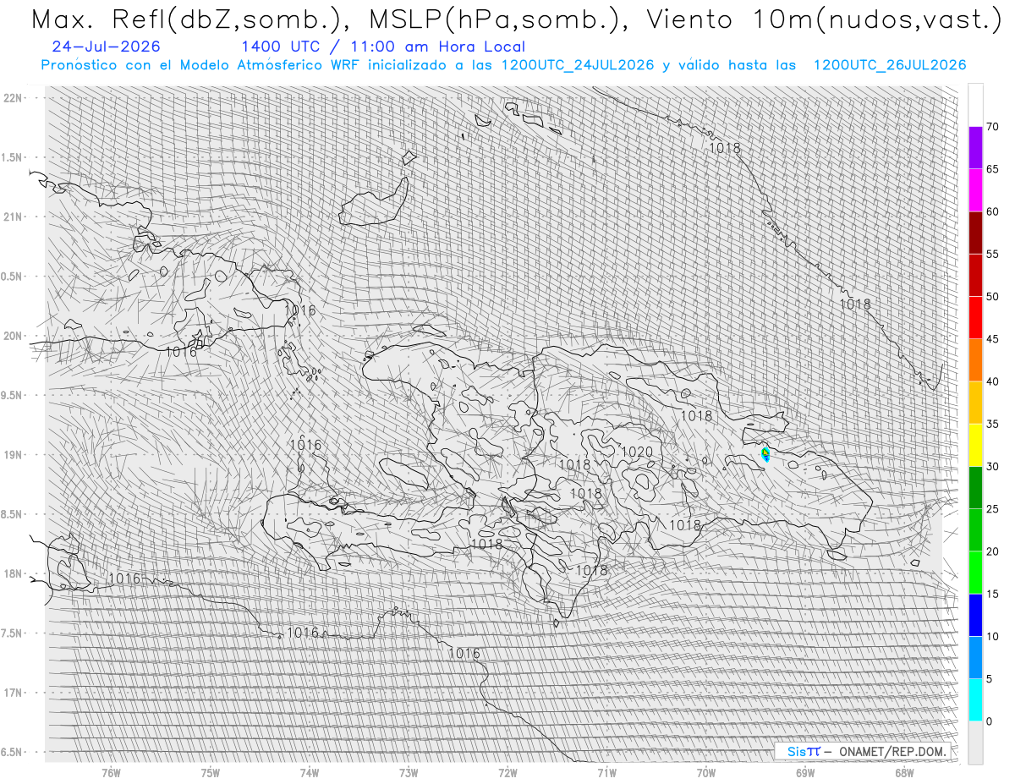Click the latitude axis label 8.5N
This screenshot has width=1015, height=784.
coord(12,514)
